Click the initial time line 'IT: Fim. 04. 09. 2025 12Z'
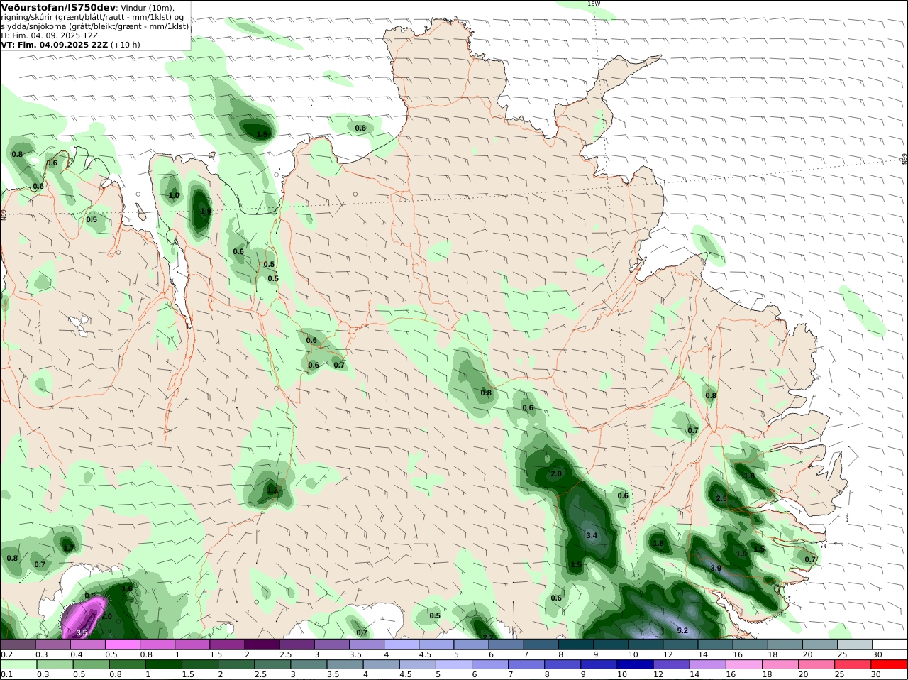 [x=49, y=35]
